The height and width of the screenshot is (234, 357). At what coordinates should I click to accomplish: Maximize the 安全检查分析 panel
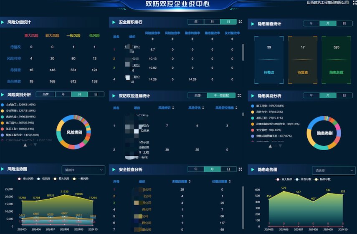[x=240, y=169]
